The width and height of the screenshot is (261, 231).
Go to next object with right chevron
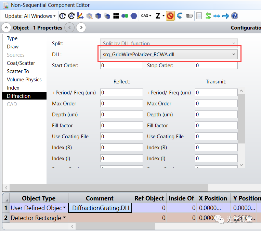tap(81, 28)
